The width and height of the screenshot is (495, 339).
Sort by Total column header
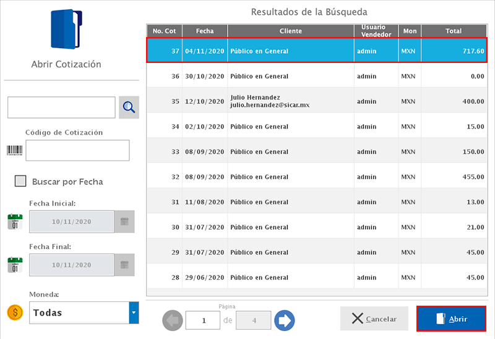tap(454, 31)
